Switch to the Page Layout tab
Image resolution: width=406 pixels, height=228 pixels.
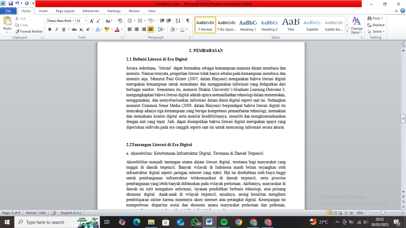point(65,11)
